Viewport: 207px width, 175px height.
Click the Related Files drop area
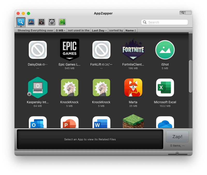click(90, 139)
